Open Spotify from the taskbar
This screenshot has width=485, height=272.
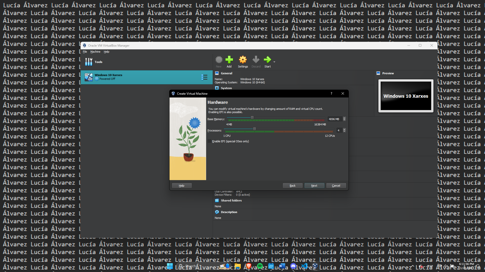point(260,266)
